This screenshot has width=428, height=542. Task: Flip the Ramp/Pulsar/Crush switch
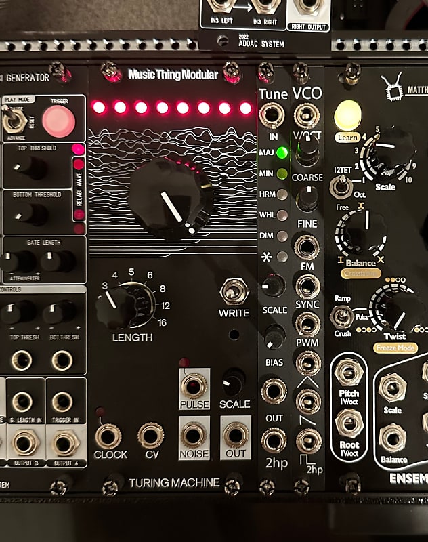(341, 317)
